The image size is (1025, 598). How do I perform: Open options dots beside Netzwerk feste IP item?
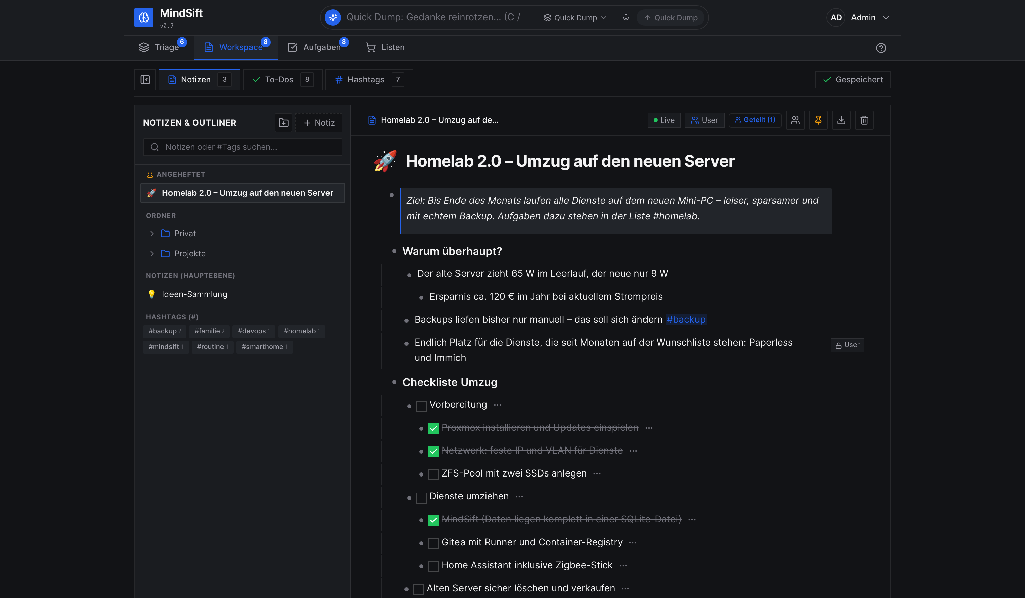[x=633, y=451]
